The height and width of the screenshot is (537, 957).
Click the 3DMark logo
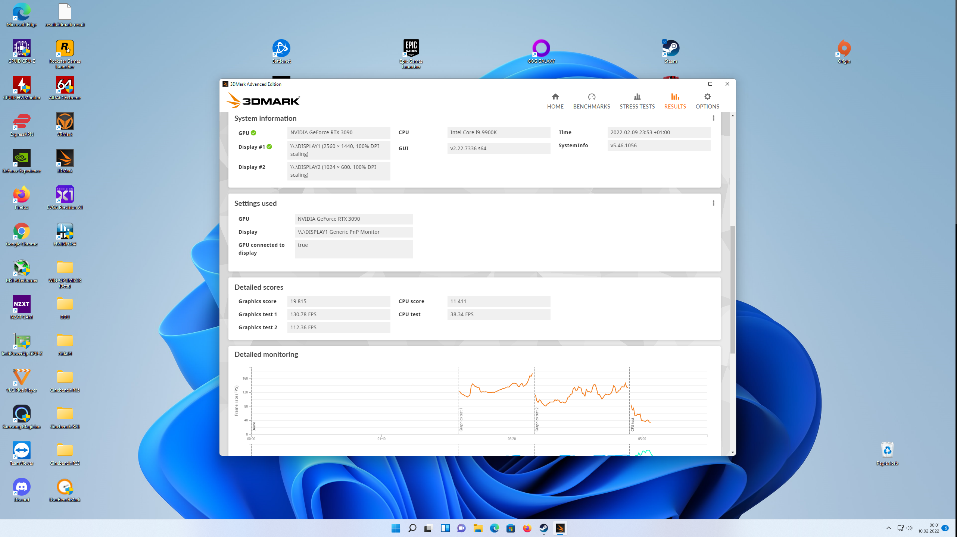click(x=263, y=100)
